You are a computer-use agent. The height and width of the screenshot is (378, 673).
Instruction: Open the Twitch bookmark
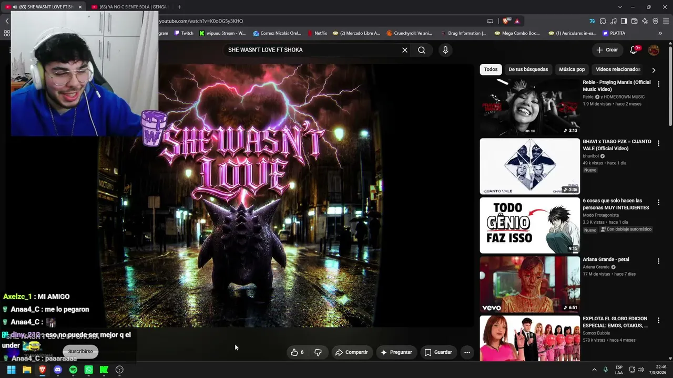pos(183,33)
